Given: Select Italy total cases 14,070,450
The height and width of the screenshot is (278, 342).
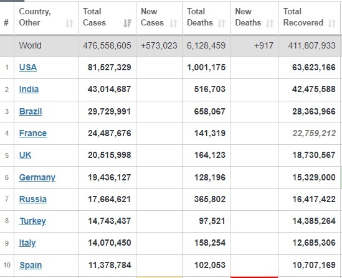Looking at the screenshot, I should tap(110, 243).
